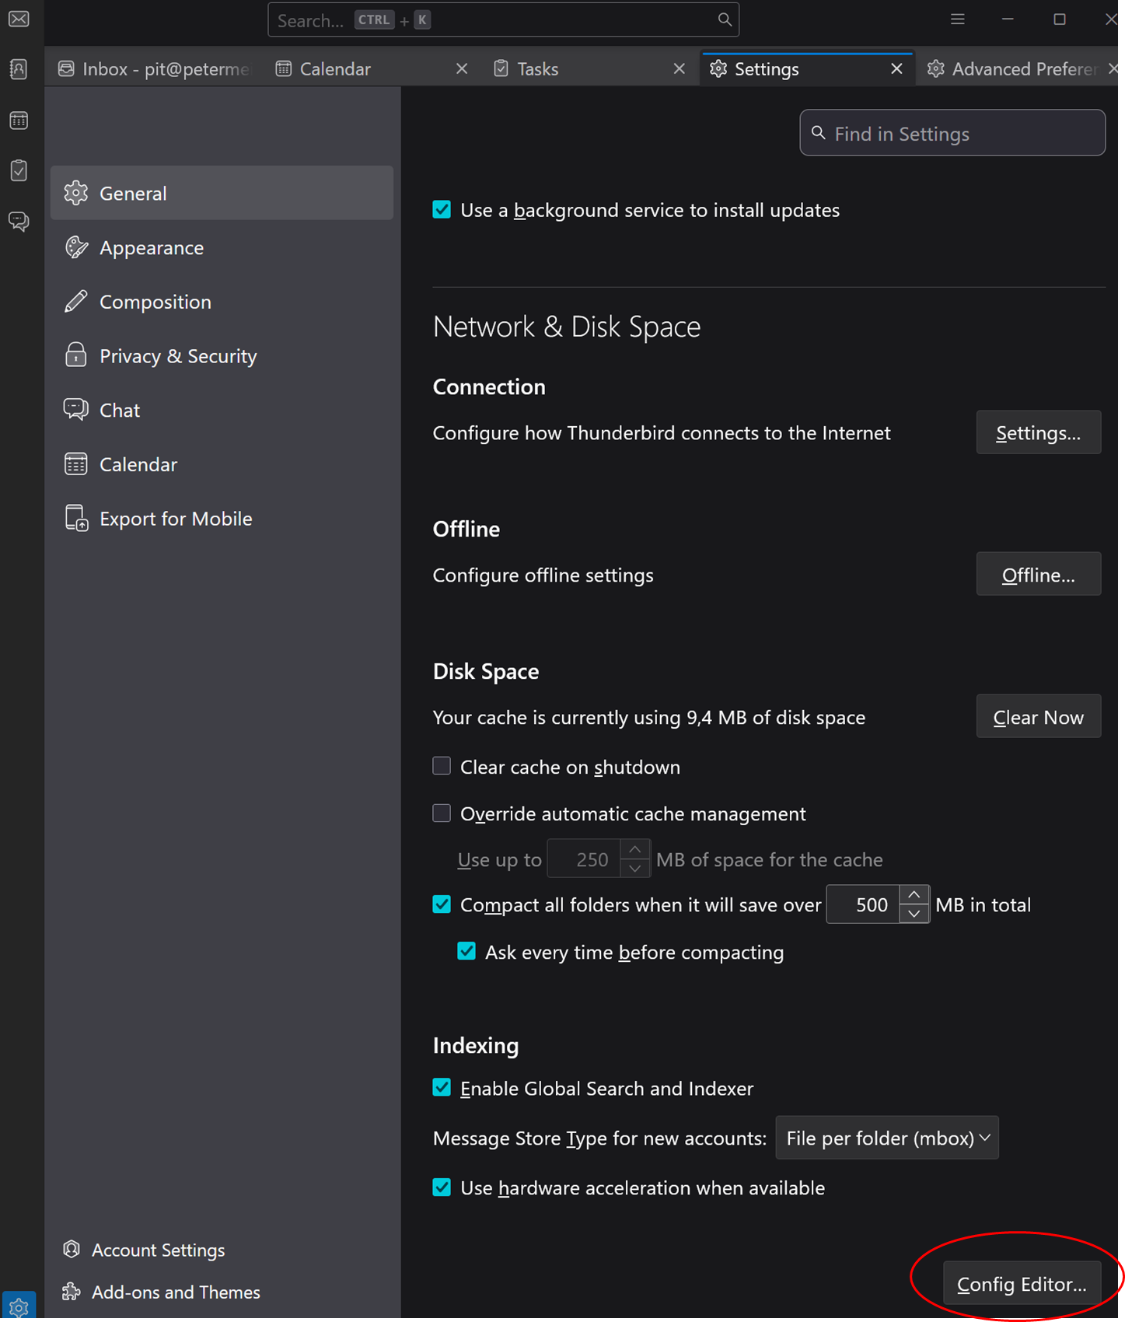
Task: Uncheck Enable Global Search and Indexer
Action: pos(442,1088)
